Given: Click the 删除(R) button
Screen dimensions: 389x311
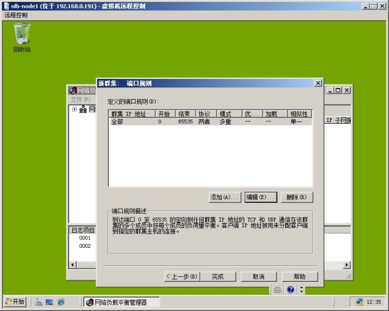Looking at the screenshot, I should [297, 197].
